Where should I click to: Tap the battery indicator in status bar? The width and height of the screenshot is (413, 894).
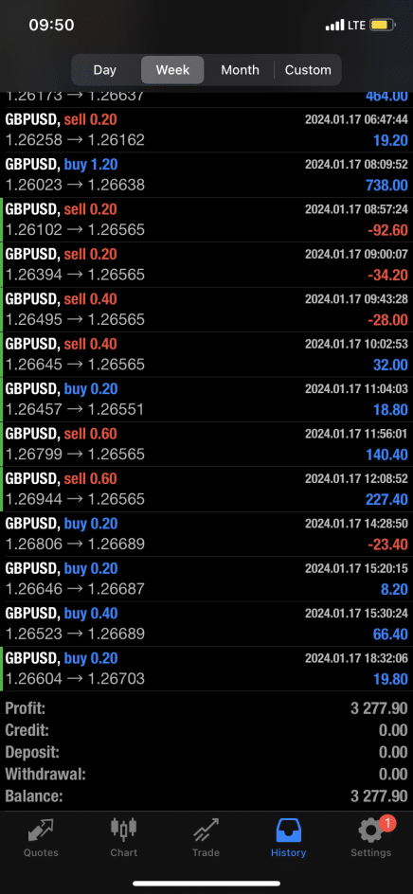point(379,25)
